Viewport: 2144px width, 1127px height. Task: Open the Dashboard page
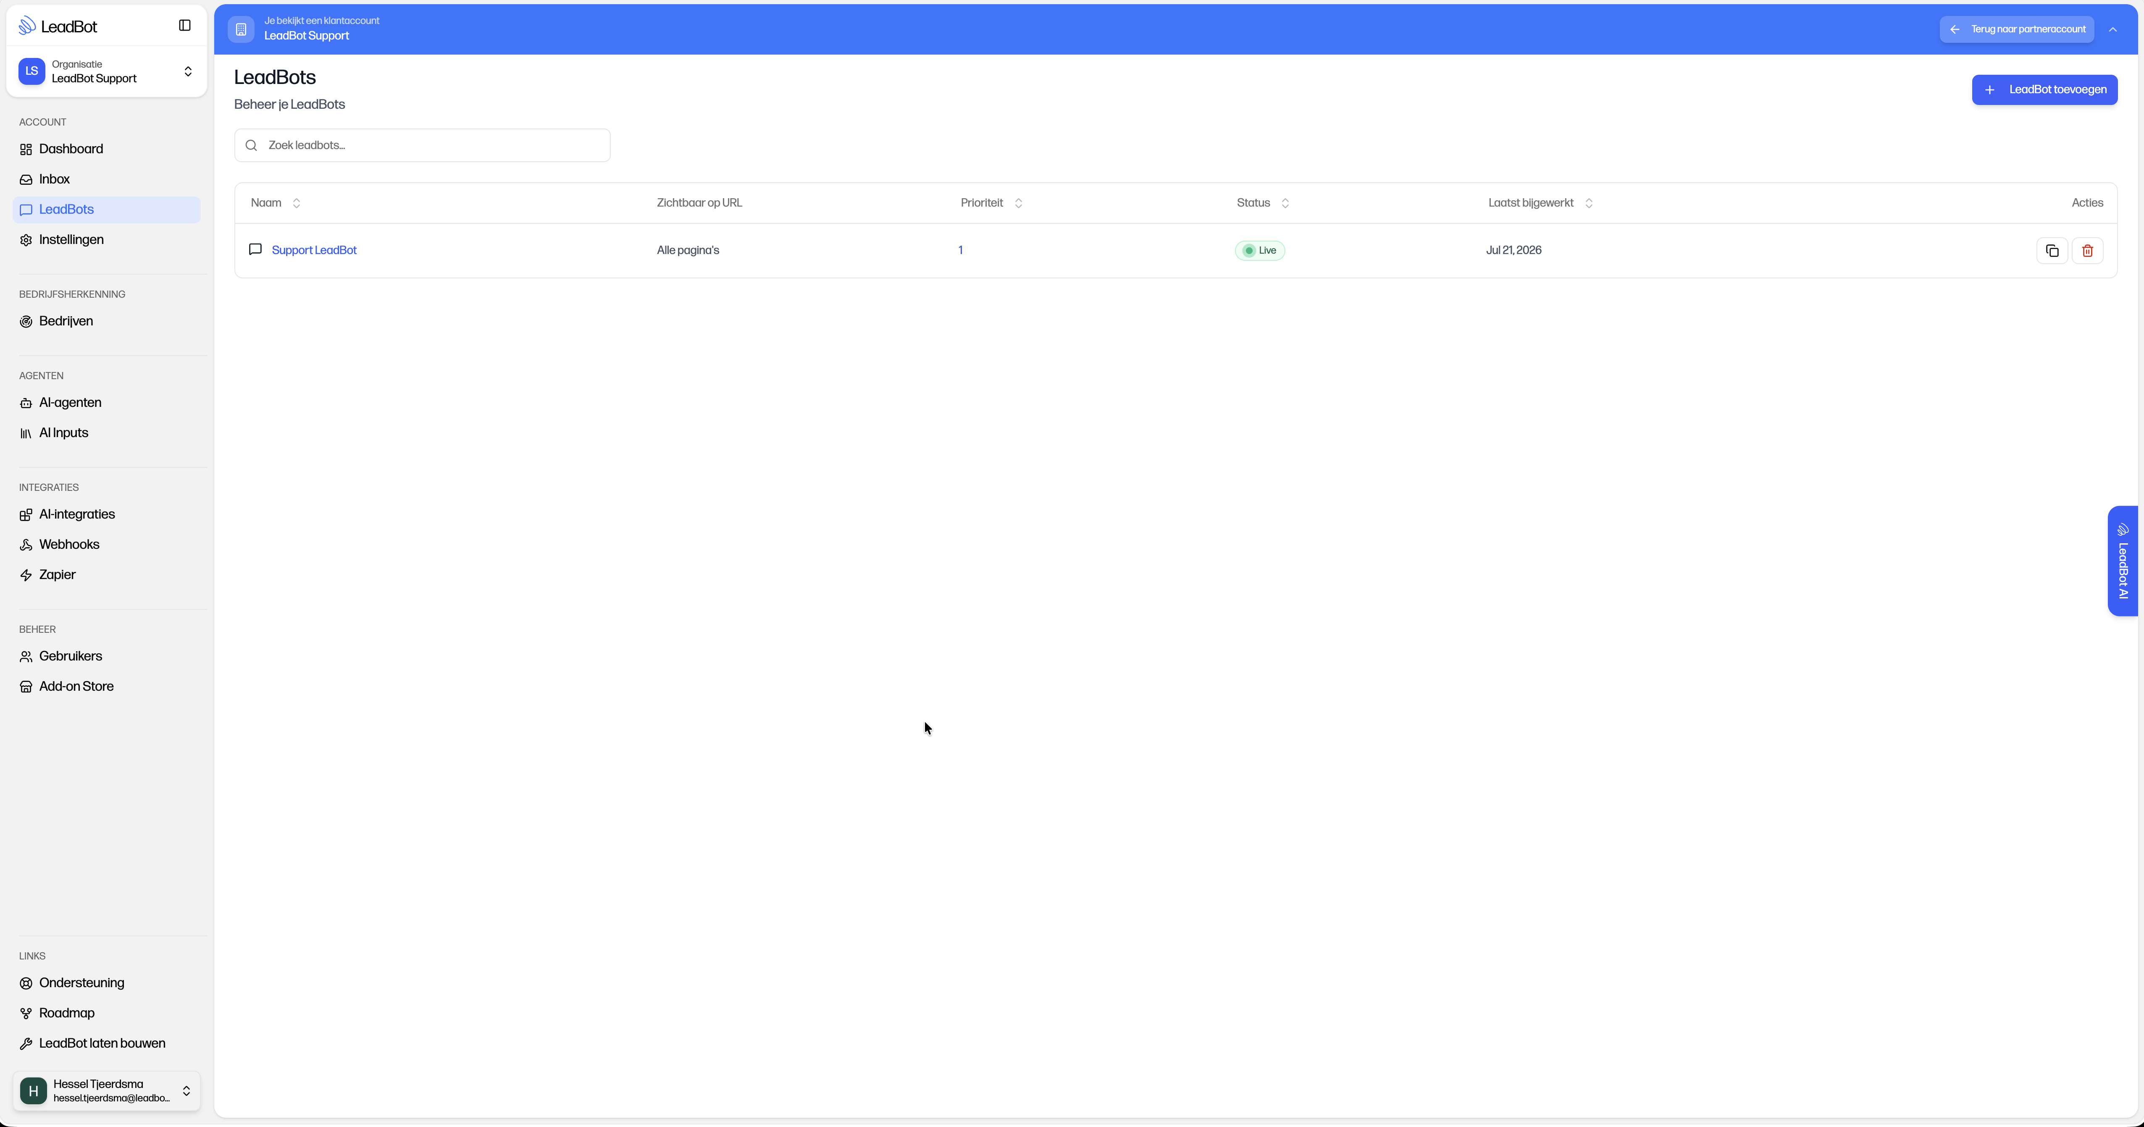(x=107, y=149)
